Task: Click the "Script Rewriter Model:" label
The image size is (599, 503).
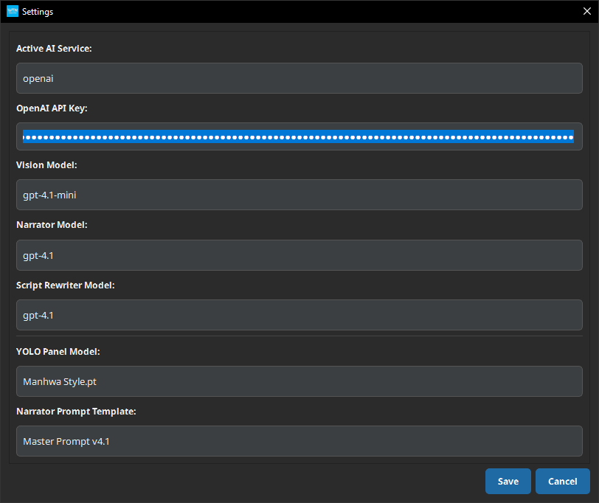Action: tap(66, 285)
